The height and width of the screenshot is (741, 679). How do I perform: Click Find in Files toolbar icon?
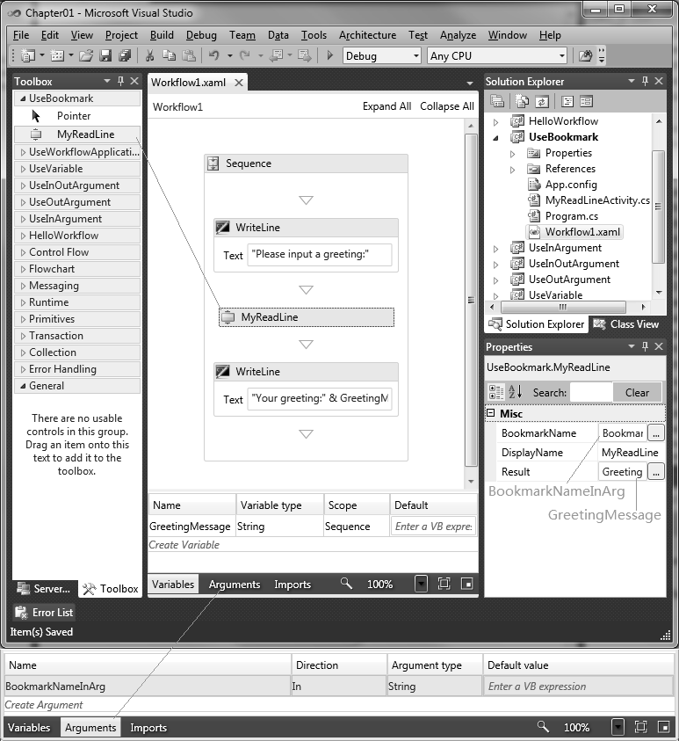[586, 55]
